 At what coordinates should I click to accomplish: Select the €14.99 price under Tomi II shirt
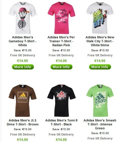pos(61,140)
